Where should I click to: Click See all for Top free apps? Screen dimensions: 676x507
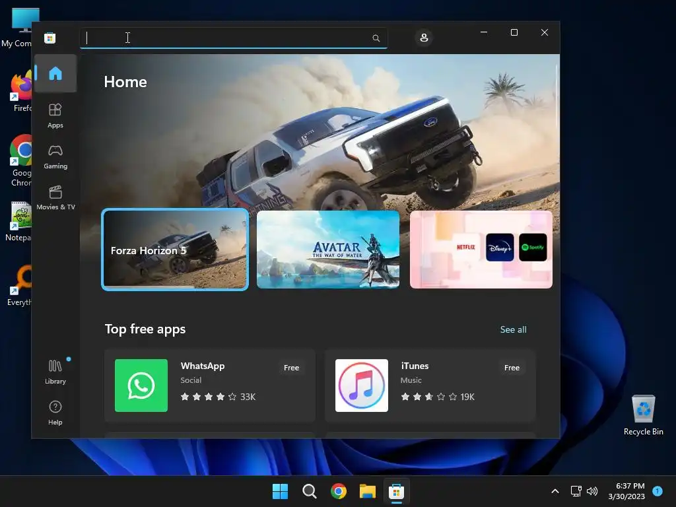point(513,329)
